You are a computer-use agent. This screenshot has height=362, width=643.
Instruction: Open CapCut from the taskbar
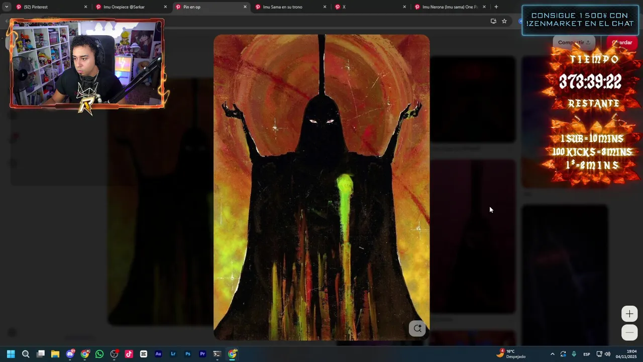click(x=144, y=354)
